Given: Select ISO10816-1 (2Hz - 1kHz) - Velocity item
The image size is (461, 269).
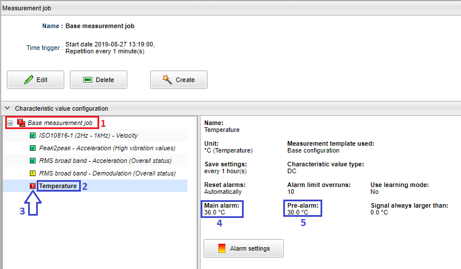Looking at the screenshot, I should pyautogui.click(x=88, y=136).
